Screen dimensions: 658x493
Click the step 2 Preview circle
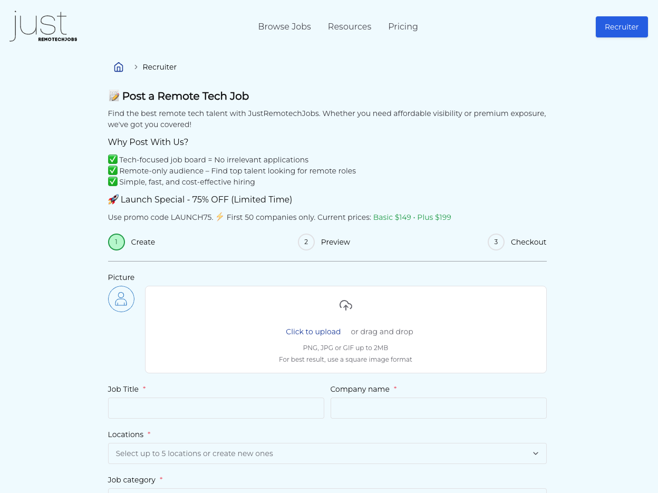coord(306,242)
